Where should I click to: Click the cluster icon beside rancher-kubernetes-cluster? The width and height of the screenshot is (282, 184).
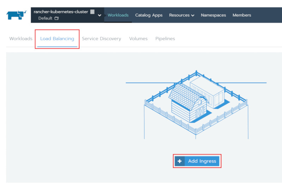[92, 12]
